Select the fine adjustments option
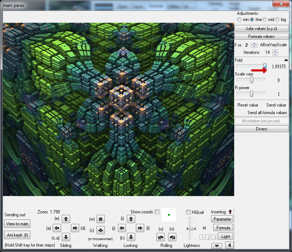 pos(252,19)
